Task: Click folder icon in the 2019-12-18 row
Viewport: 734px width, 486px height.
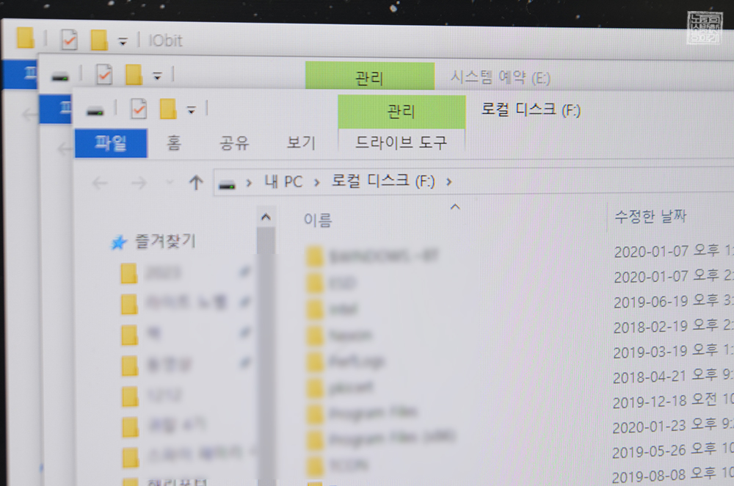Action: [x=315, y=413]
